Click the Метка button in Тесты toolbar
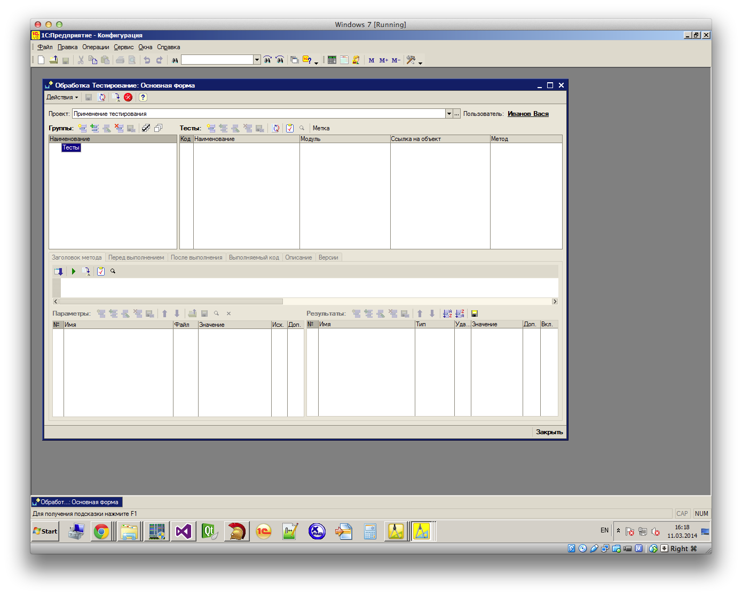Image resolution: width=742 pixels, height=596 pixels. (x=321, y=128)
